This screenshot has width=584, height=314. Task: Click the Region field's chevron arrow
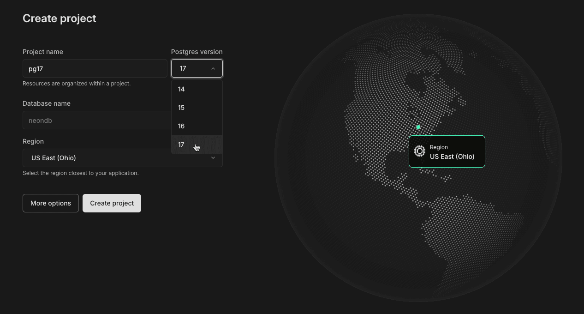pos(213,158)
